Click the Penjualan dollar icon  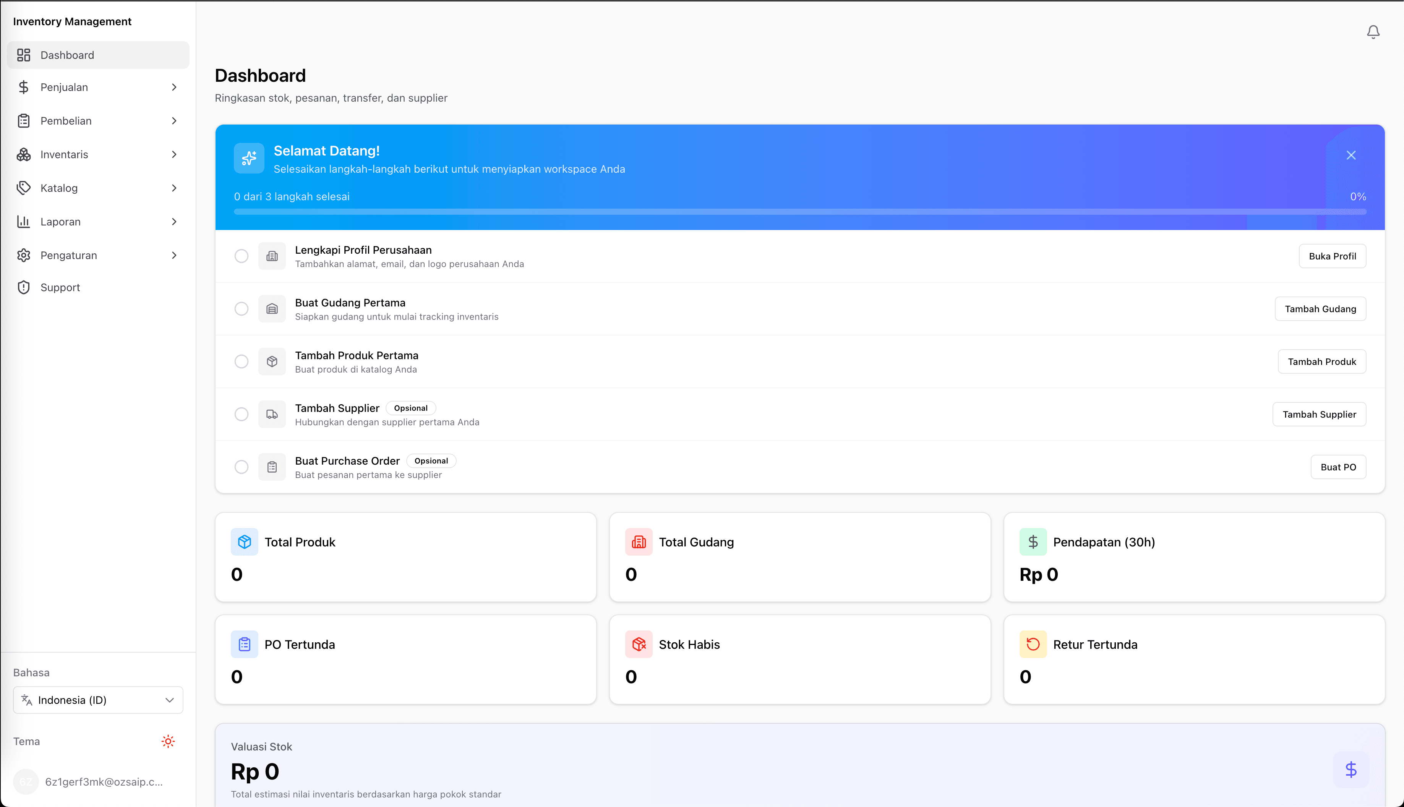(23, 87)
